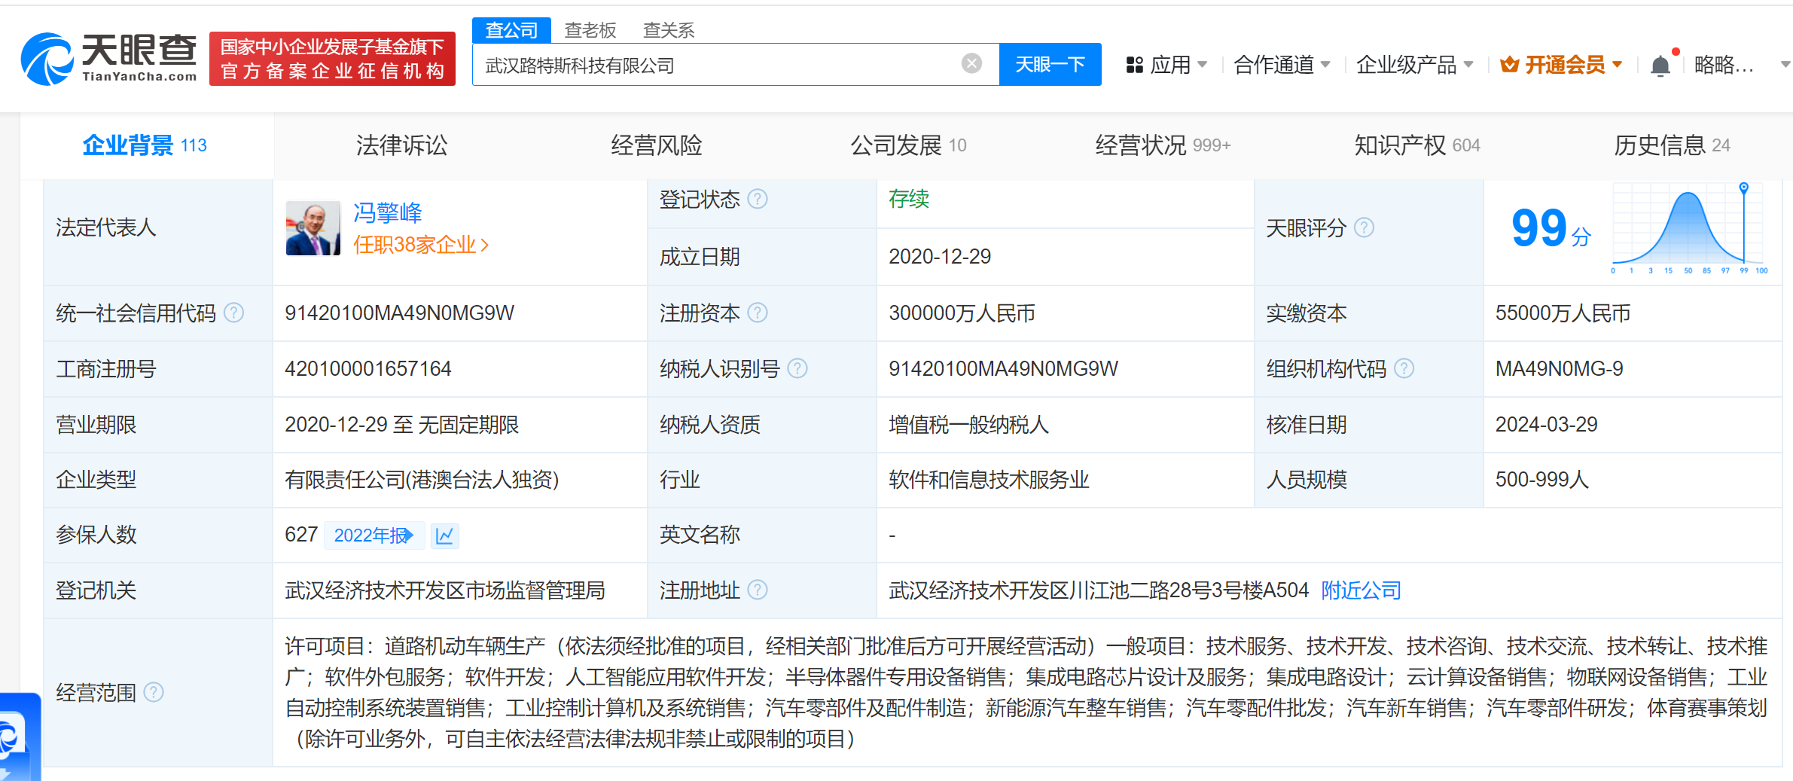Click the company name search input field

pyautogui.click(x=715, y=66)
